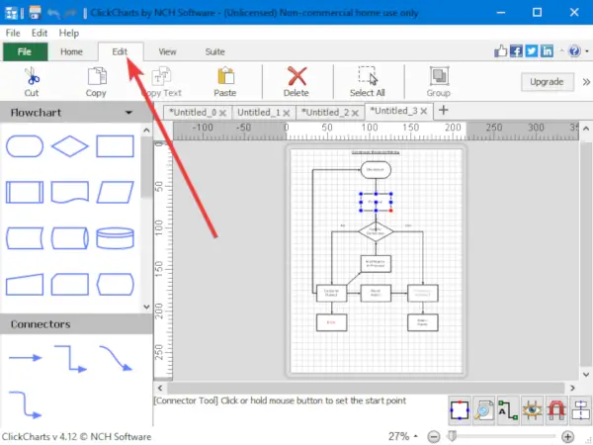This screenshot has height=445, width=593.
Task: Select the document wavy-bottom shape
Action: [70, 192]
